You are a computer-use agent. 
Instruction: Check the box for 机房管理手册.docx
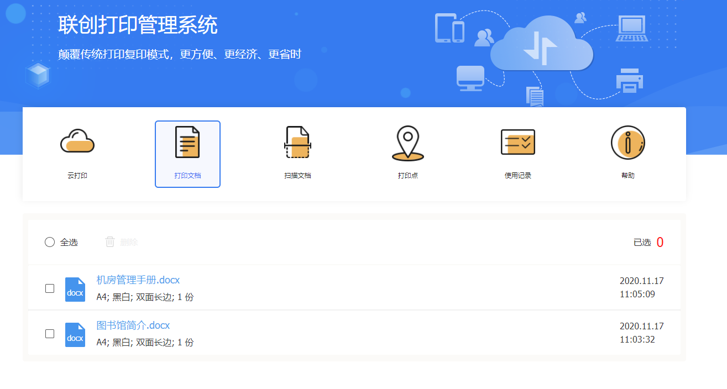[50, 288]
